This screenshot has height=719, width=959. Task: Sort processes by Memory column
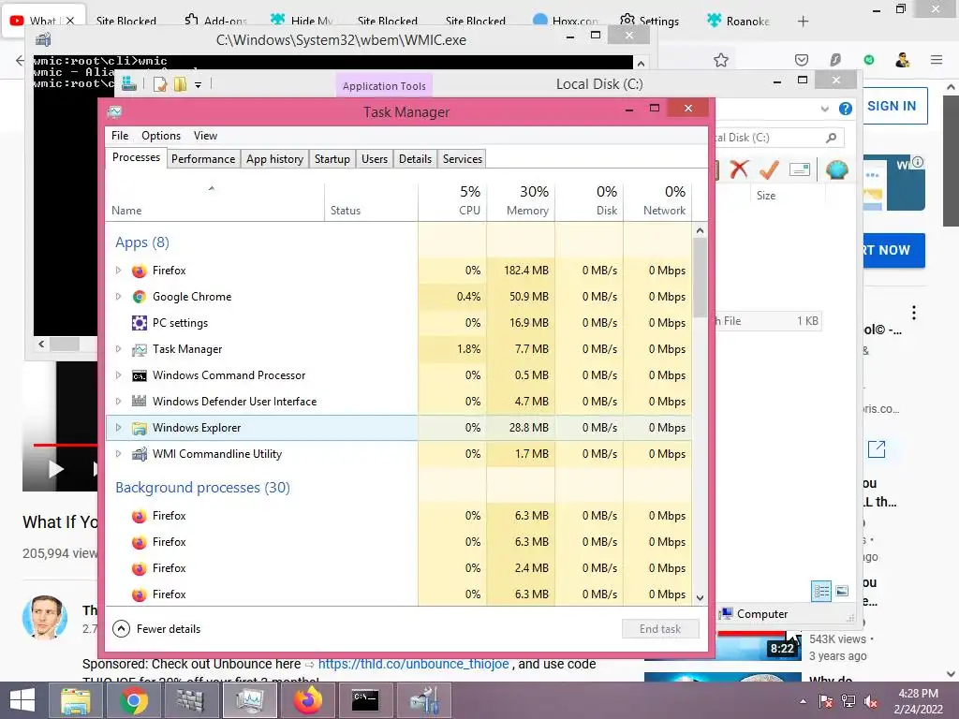click(x=521, y=200)
